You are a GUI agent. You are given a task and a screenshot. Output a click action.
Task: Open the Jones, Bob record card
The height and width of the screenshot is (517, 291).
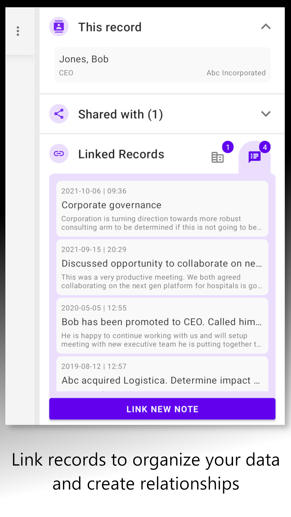pos(162,65)
